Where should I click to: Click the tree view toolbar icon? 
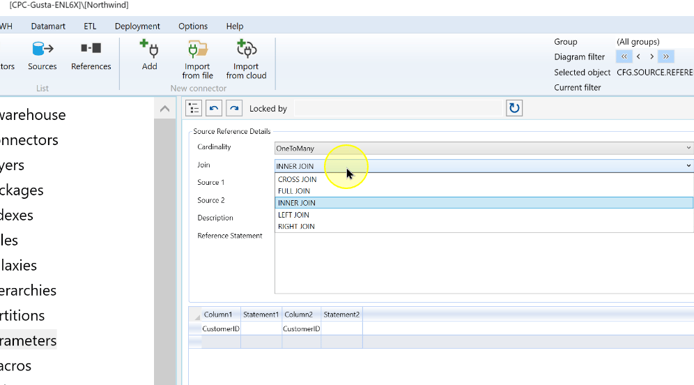click(194, 108)
